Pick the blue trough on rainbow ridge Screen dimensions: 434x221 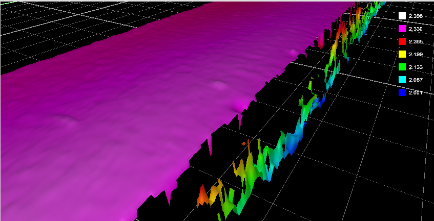coord(293,146)
